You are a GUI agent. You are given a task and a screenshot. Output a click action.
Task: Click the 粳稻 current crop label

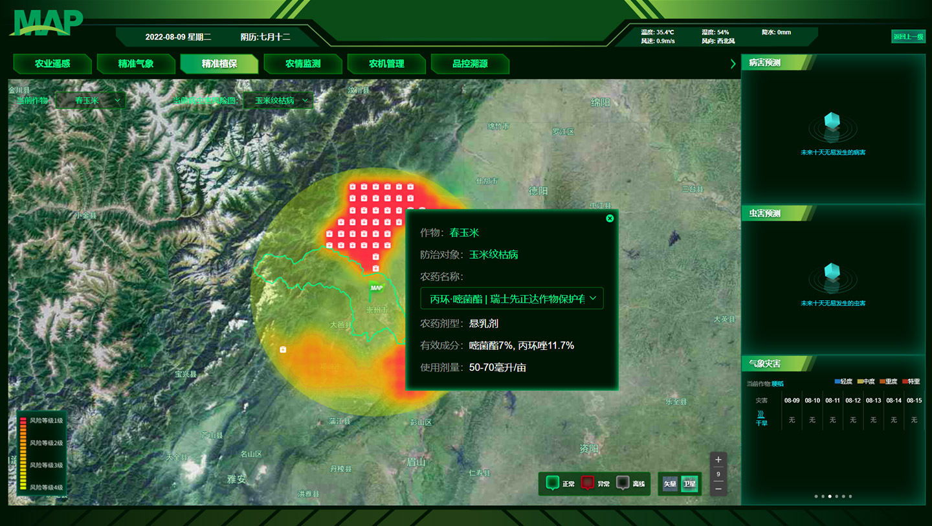click(x=777, y=384)
